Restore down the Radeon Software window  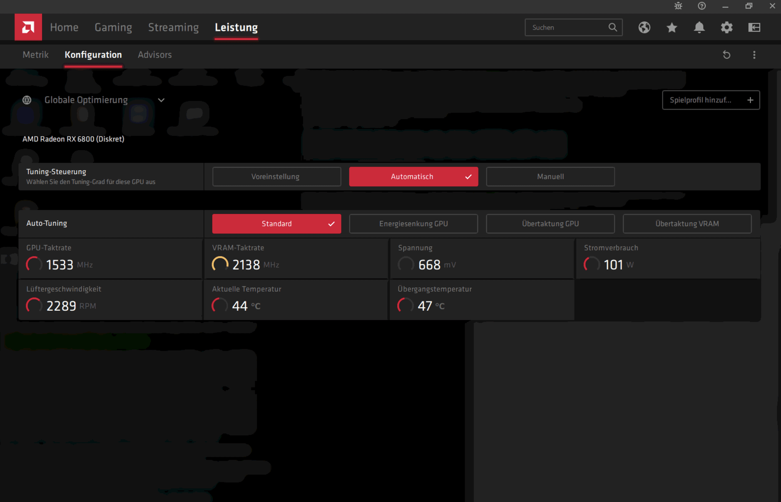pyautogui.click(x=748, y=6)
